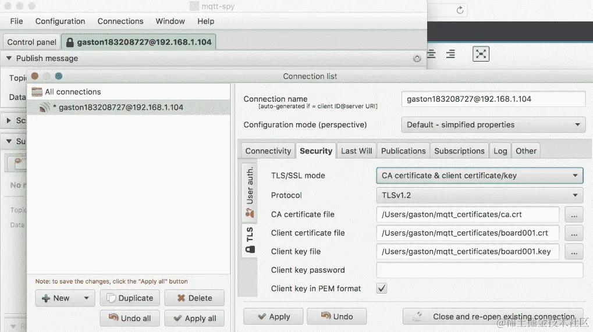The width and height of the screenshot is (593, 332).
Task: Collapse the Publish message section
Action: click(x=9, y=58)
